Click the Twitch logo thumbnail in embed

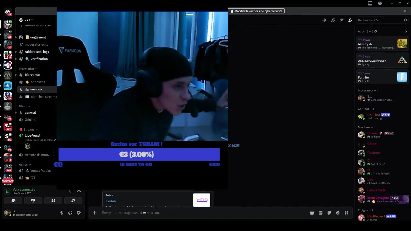coord(202,200)
